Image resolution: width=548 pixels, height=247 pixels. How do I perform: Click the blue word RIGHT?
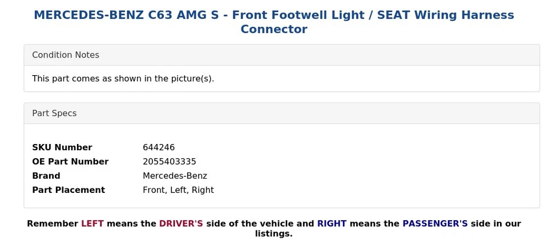(x=332, y=224)
